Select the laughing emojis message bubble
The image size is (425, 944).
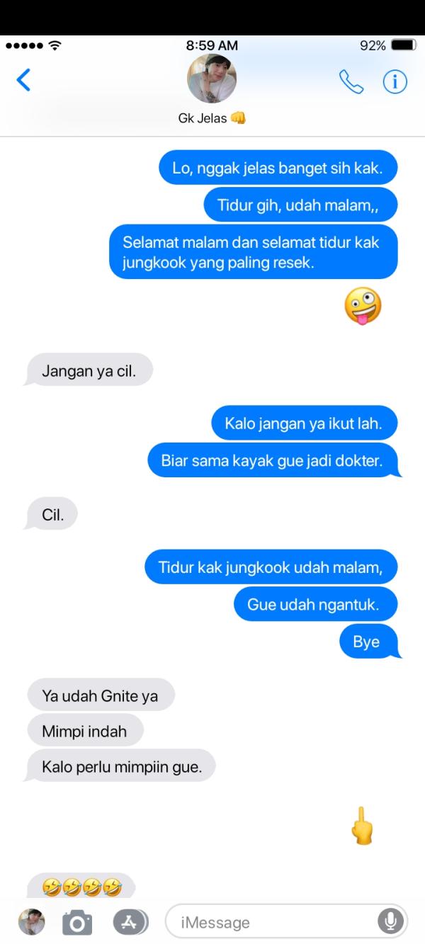pos(81,886)
